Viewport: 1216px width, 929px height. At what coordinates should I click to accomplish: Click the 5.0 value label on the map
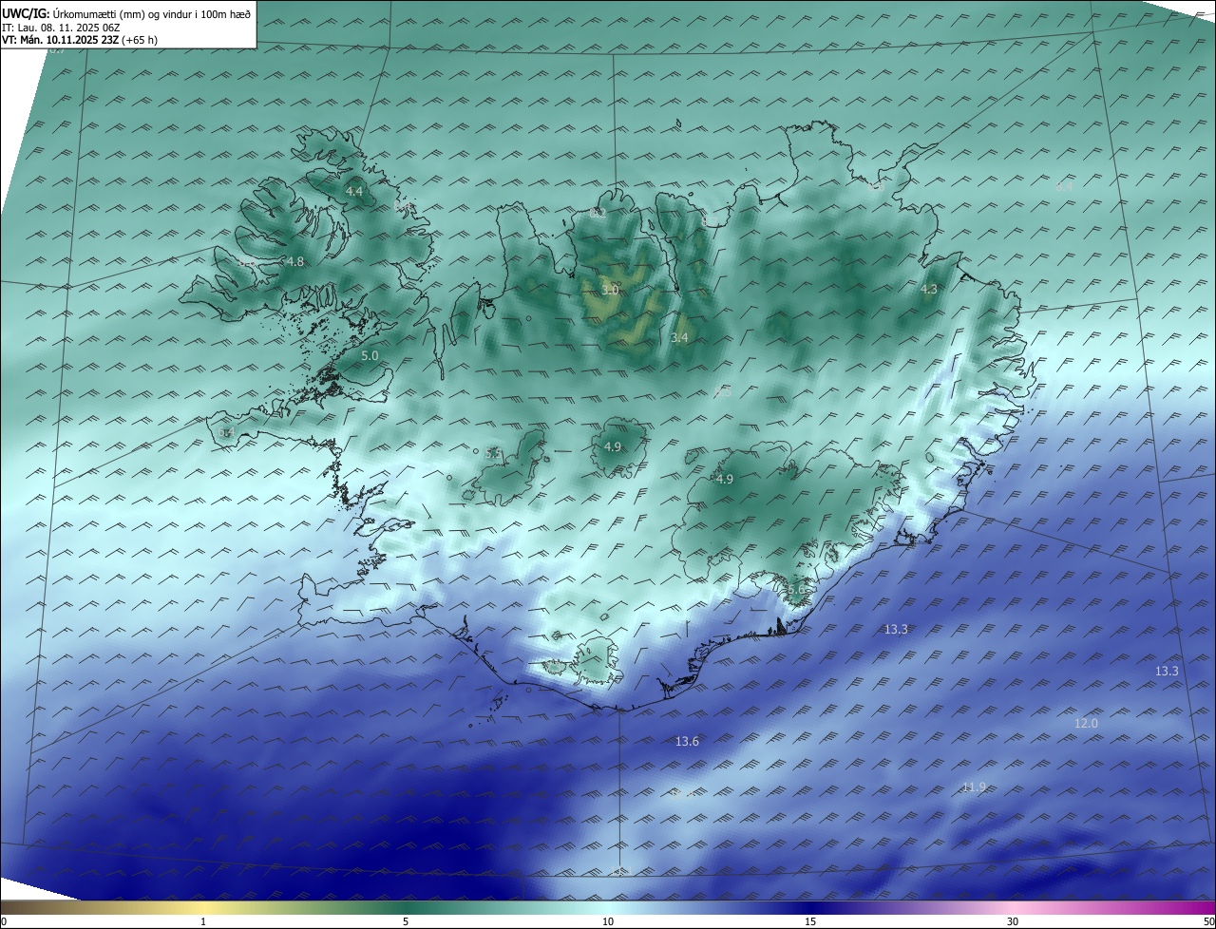[x=370, y=356]
